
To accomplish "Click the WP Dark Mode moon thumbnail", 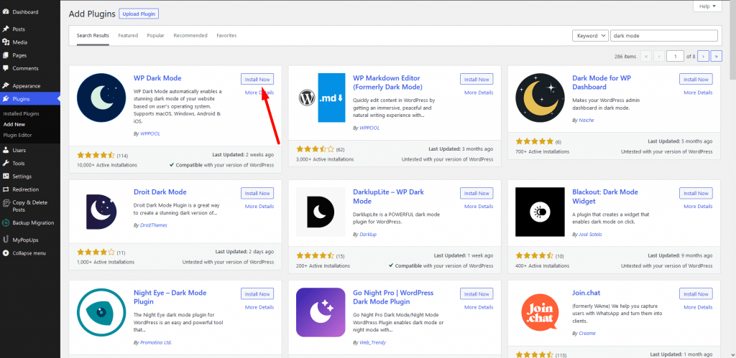I will (101, 98).
